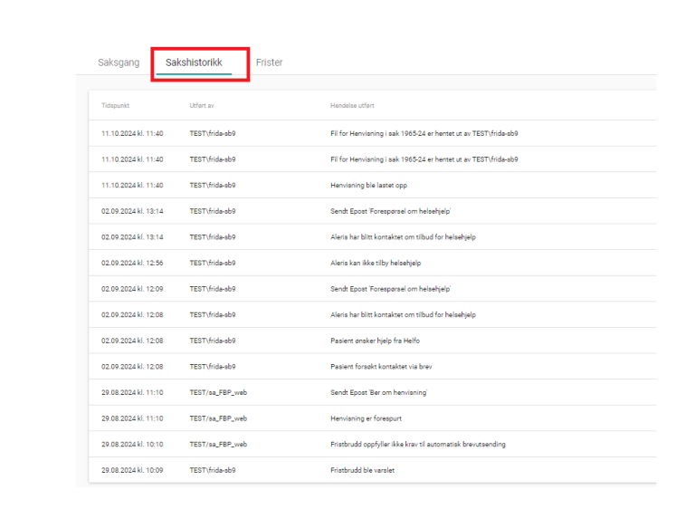Click the Tidspunkt column header
The height and width of the screenshot is (509, 695).
(115, 106)
